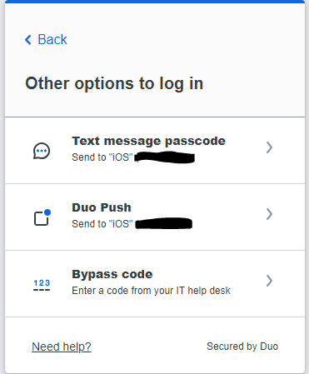Viewport: 309px width, 374px height.
Task: Open Bypass code via right chevron
Action: pos(269,281)
